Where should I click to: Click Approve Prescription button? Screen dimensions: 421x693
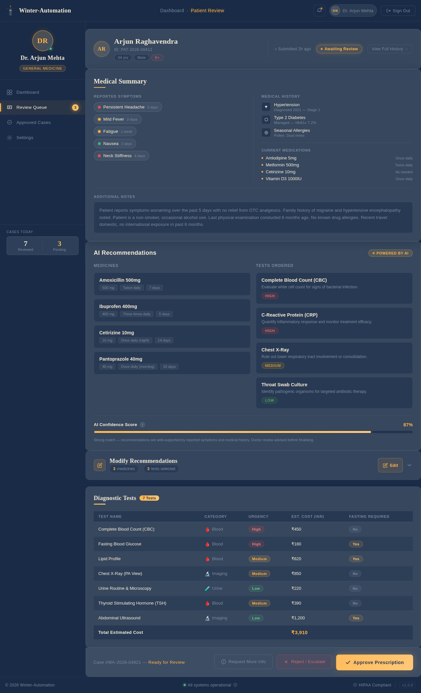tap(375, 662)
